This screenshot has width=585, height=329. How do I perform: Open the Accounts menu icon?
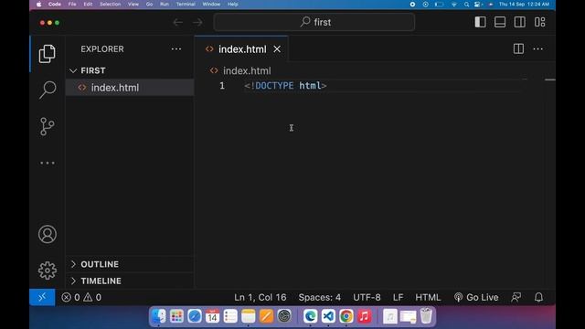point(47,234)
